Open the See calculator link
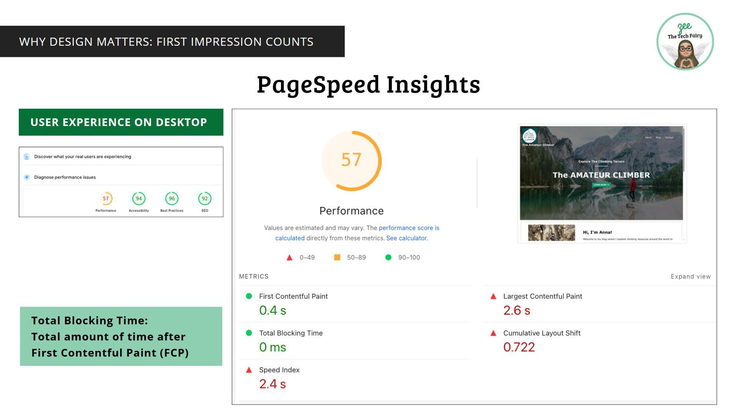This screenshot has width=737, height=415. 407,238
